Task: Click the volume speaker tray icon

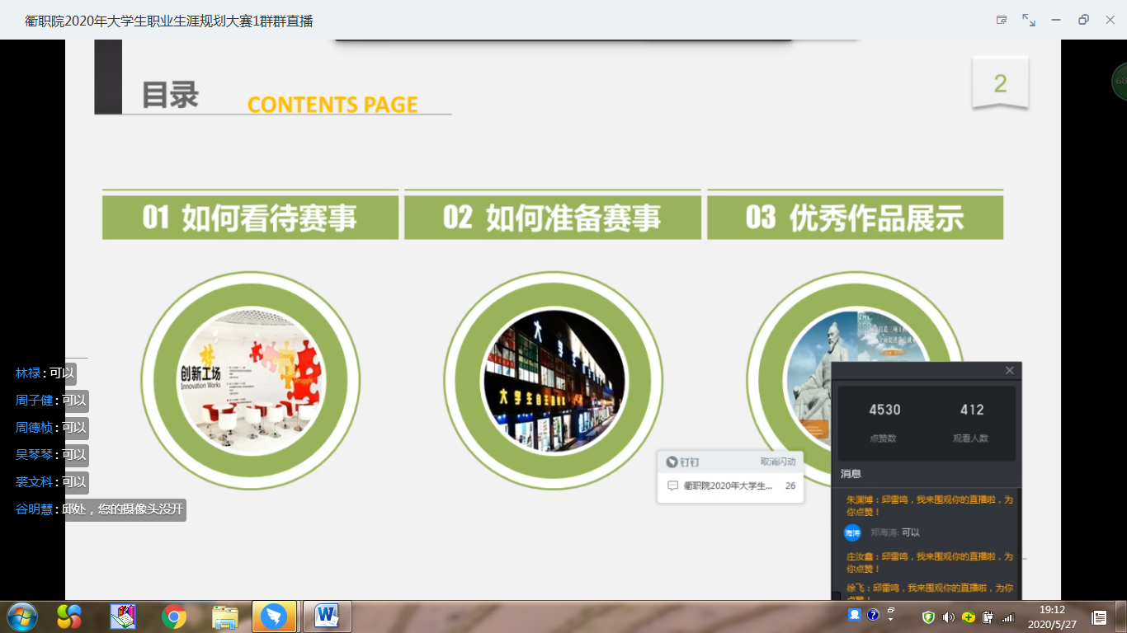Action: point(948,617)
